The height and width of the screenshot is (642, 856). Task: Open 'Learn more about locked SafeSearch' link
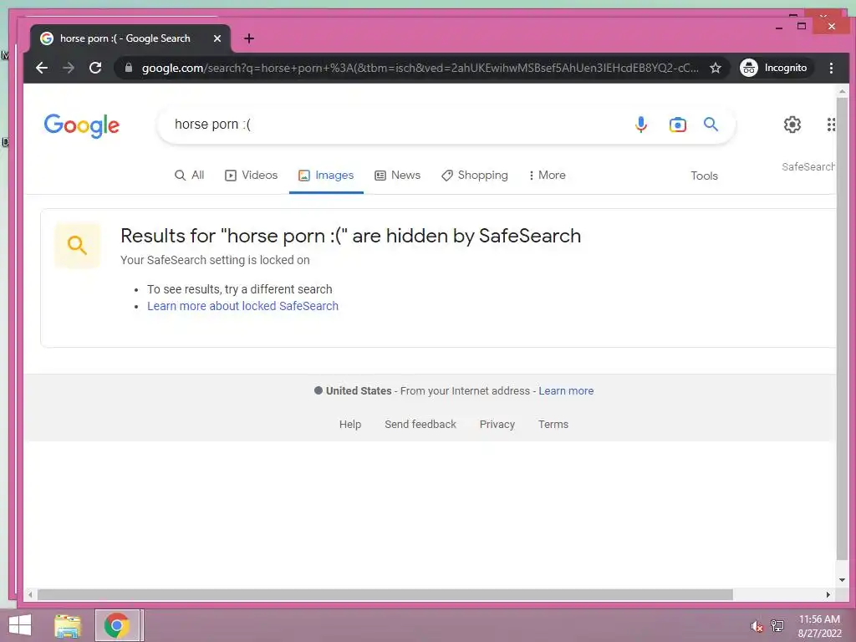(243, 306)
